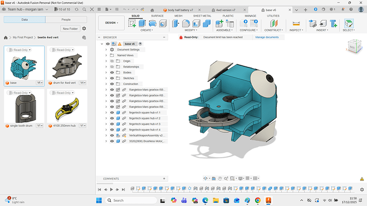367x206 pixels.
Task: Click the Look At icon
Action: (214, 178)
